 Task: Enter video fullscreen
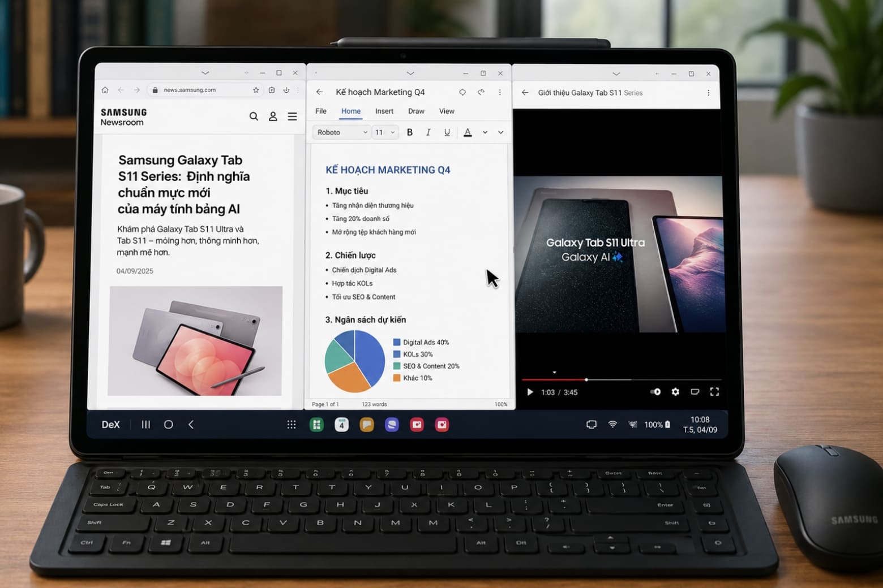point(714,392)
